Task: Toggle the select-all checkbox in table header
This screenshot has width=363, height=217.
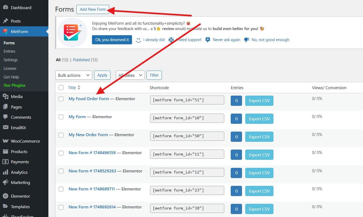Action: (x=61, y=88)
